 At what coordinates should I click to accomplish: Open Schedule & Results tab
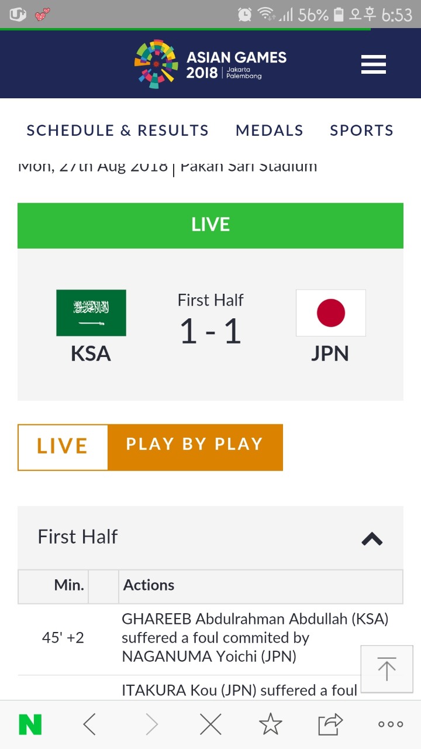coord(118,130)
